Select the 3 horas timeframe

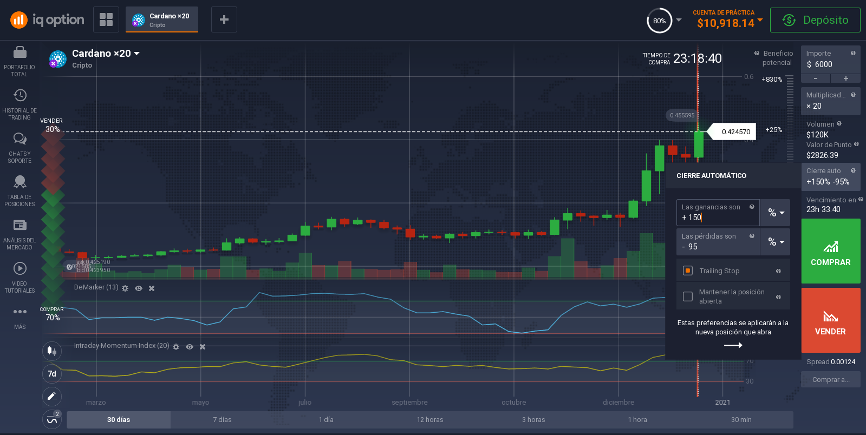(x=533, y=420)
